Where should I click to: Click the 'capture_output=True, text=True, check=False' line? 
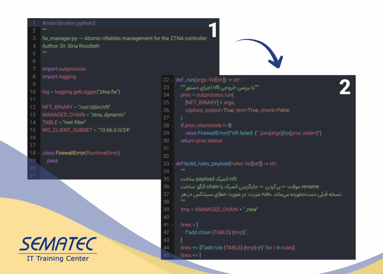[237, 110]
